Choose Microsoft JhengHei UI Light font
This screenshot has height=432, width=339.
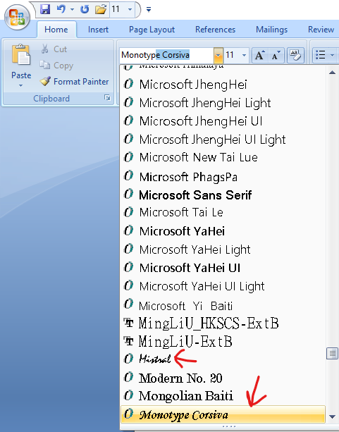[x=223, y=139]
